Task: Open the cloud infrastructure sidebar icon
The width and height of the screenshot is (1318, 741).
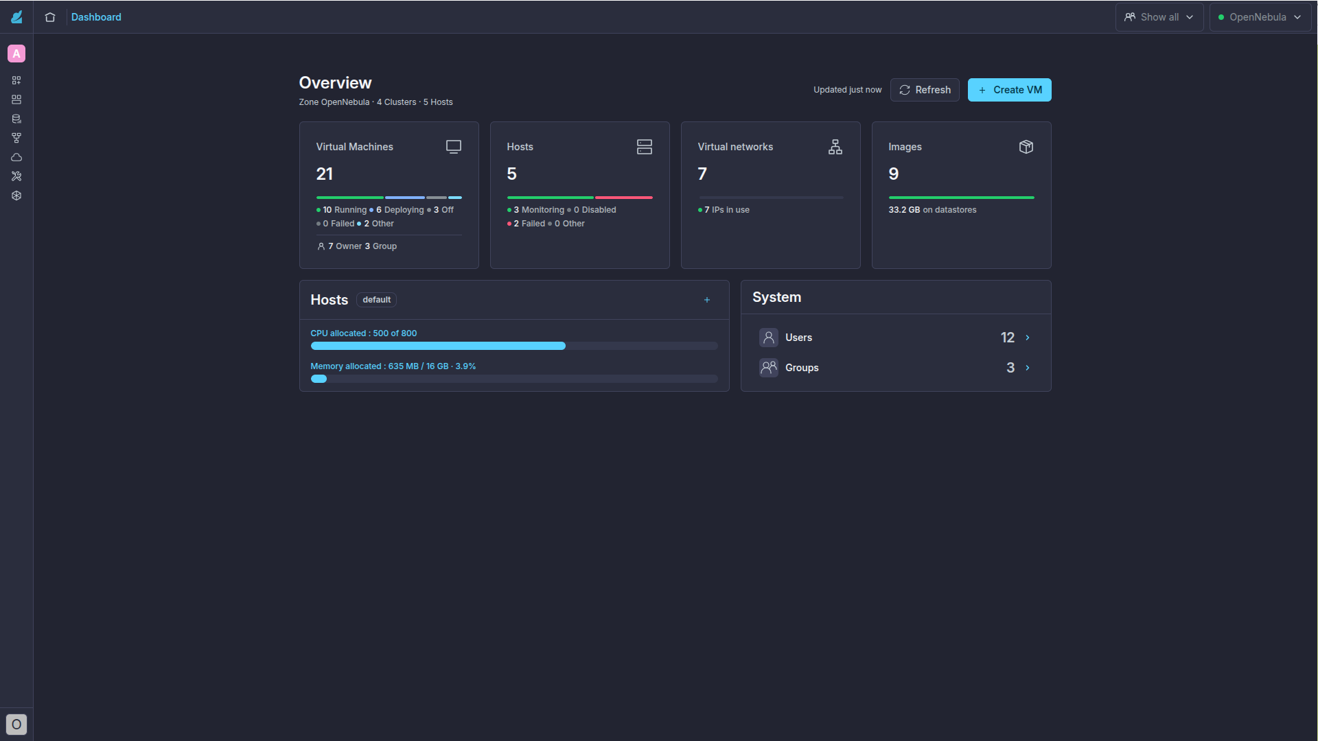Action: tap(16, 157)
